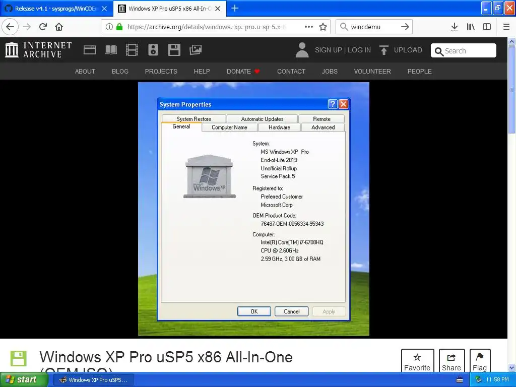516x387 pixels.
Task: Open the PEOPLE page link
Action: pos(420,72)
